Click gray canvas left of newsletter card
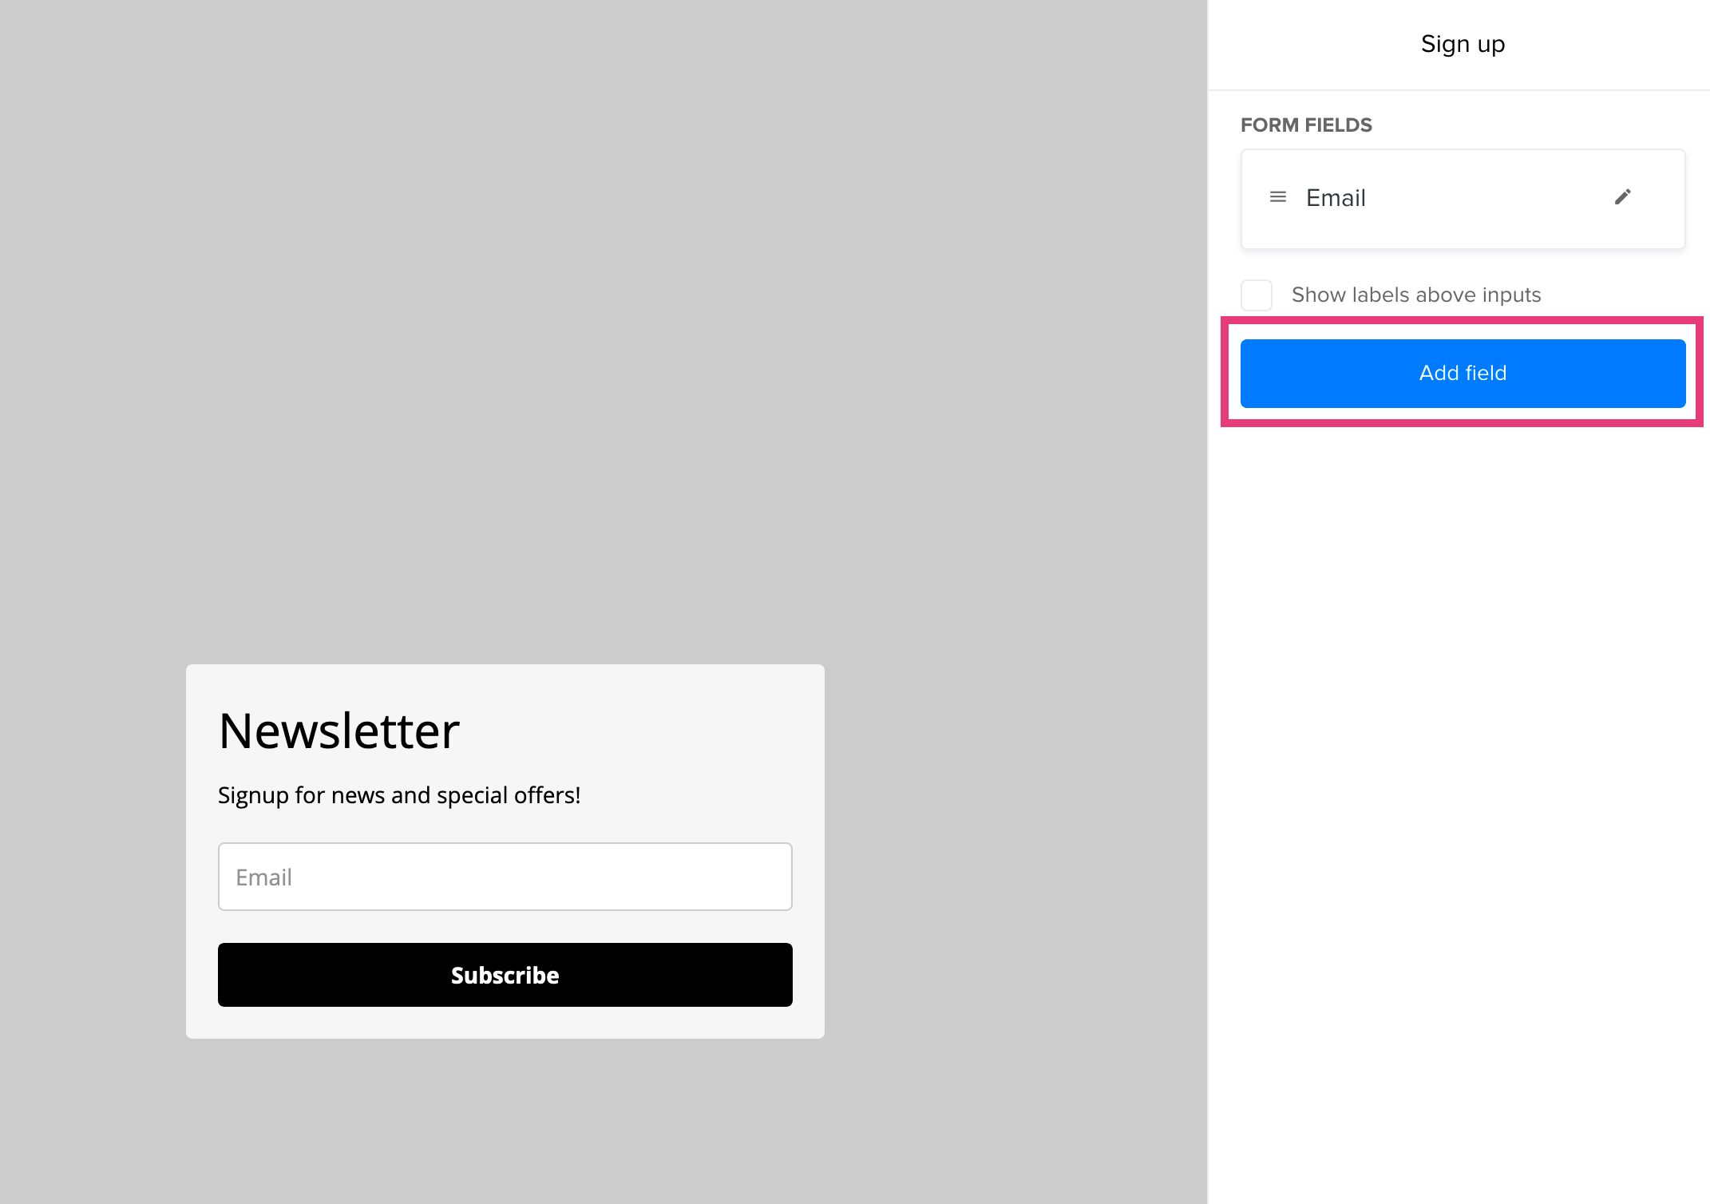Viewport: 1710px width, 1204px height. (x=92, y=846)
